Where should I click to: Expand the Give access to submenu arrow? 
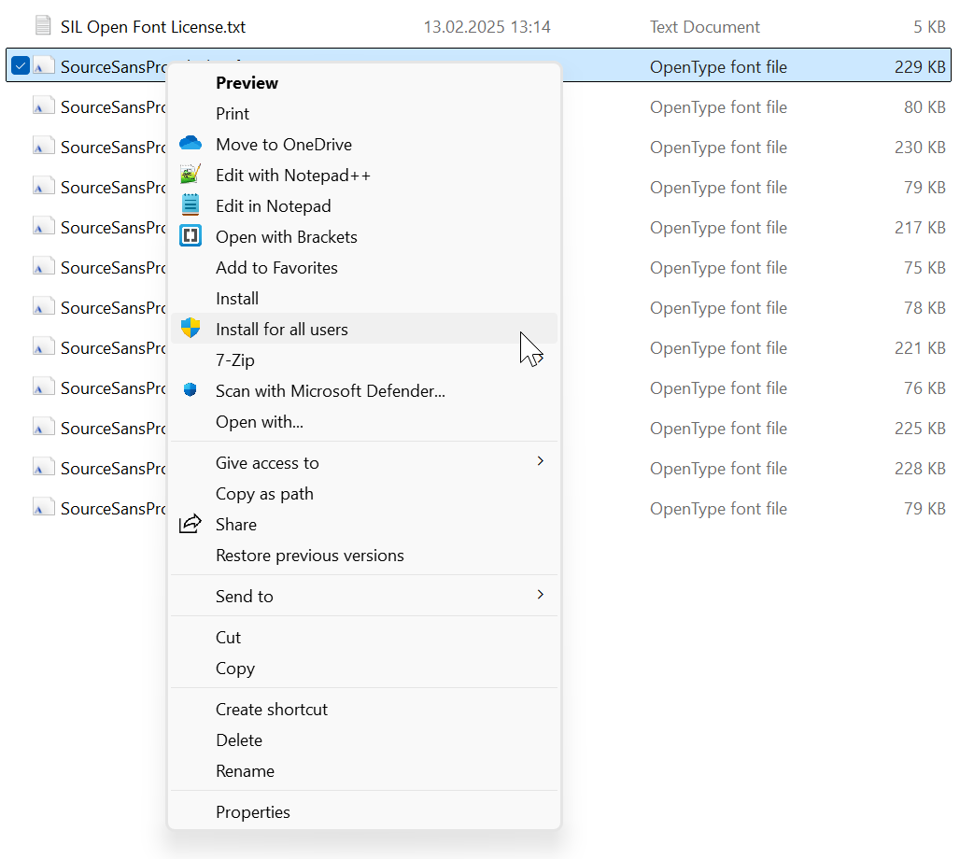coord(541,461)
